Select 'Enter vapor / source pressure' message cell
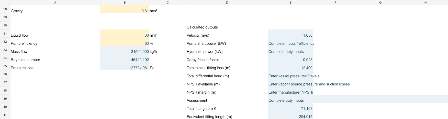This screenshot has width=448, height=119. coord(290,82)
